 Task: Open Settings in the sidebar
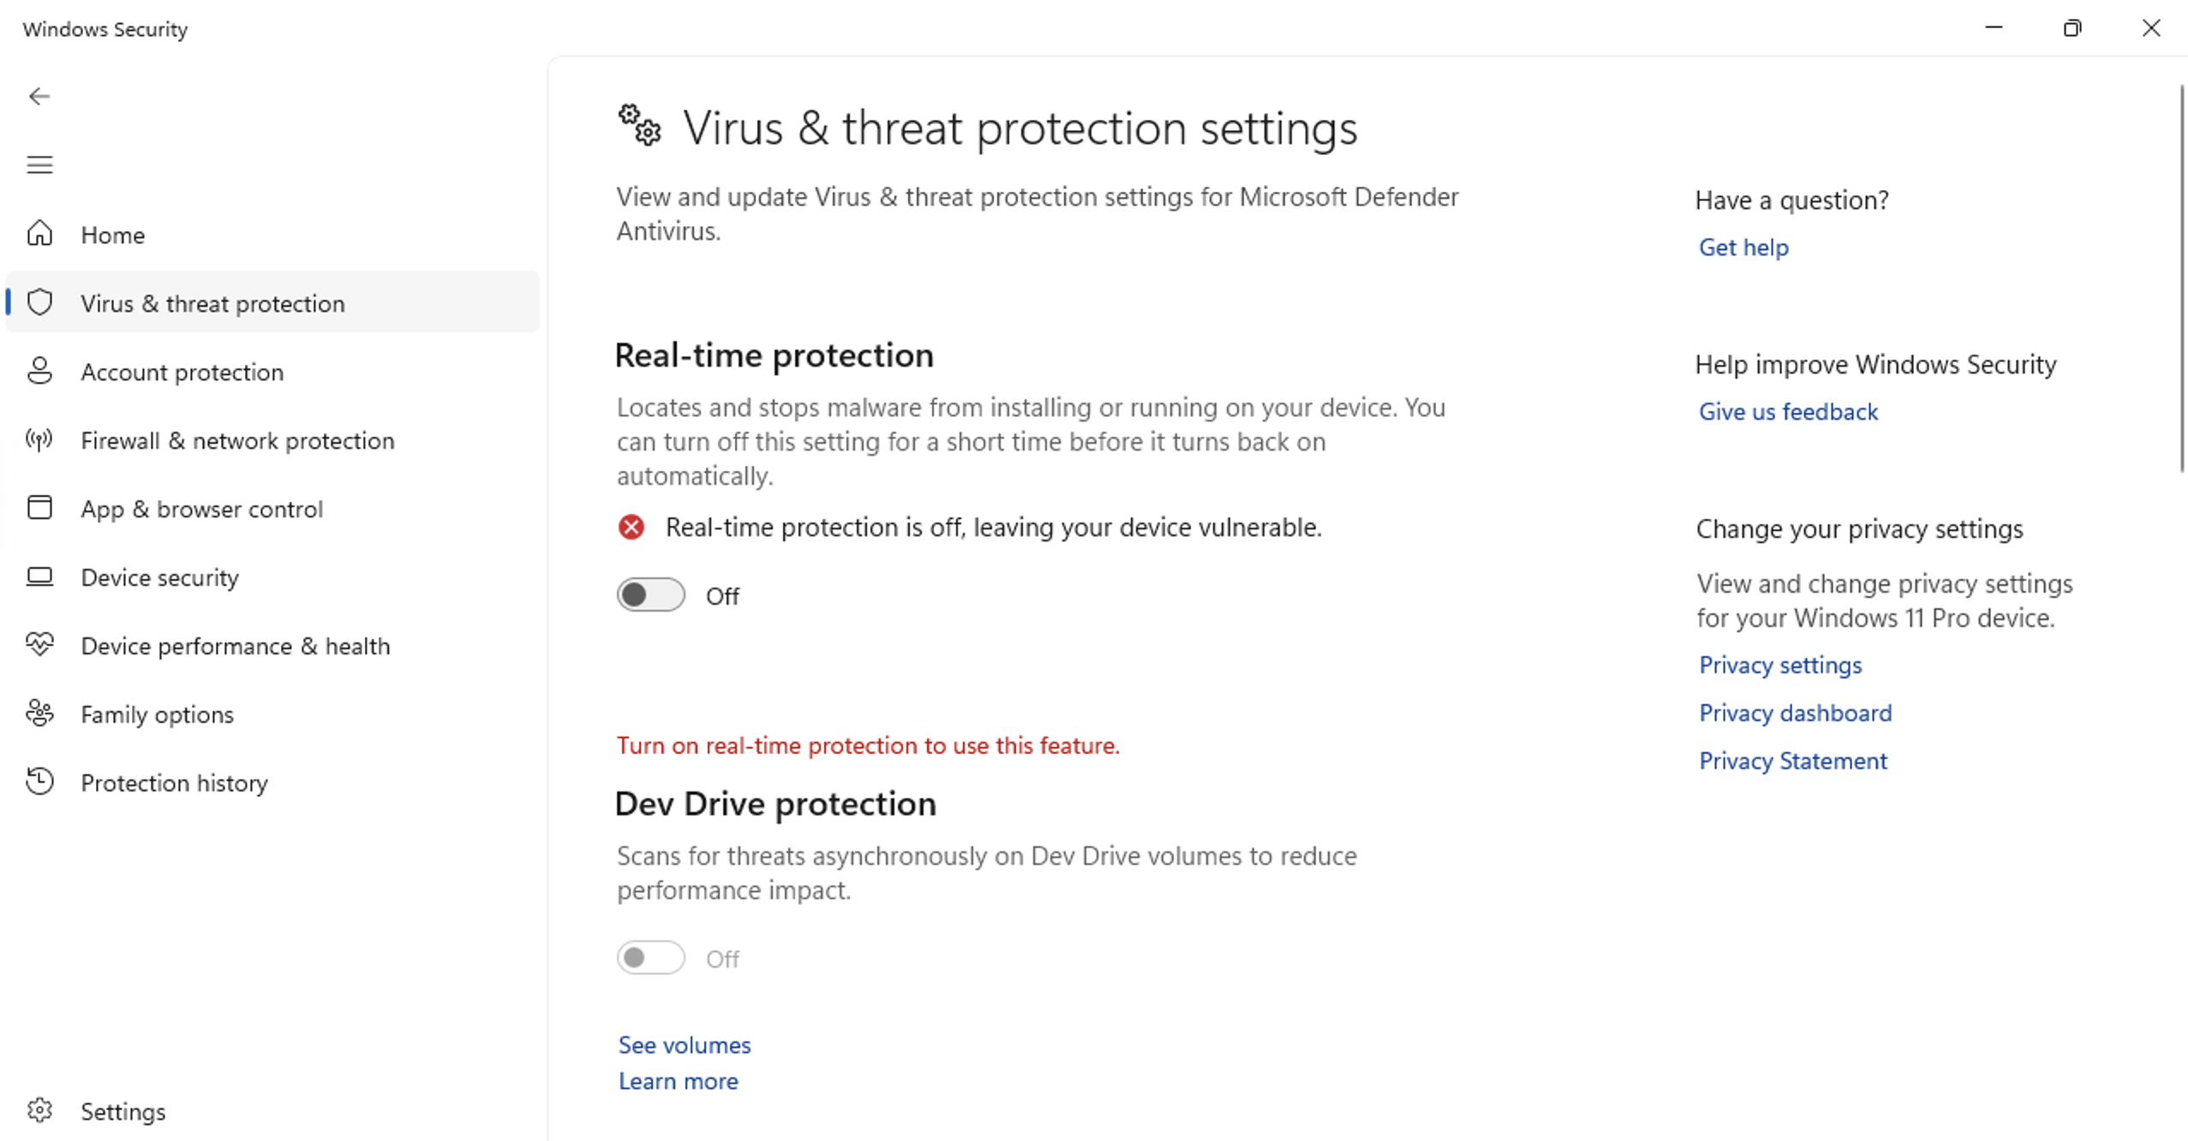tap(123, 1111)
